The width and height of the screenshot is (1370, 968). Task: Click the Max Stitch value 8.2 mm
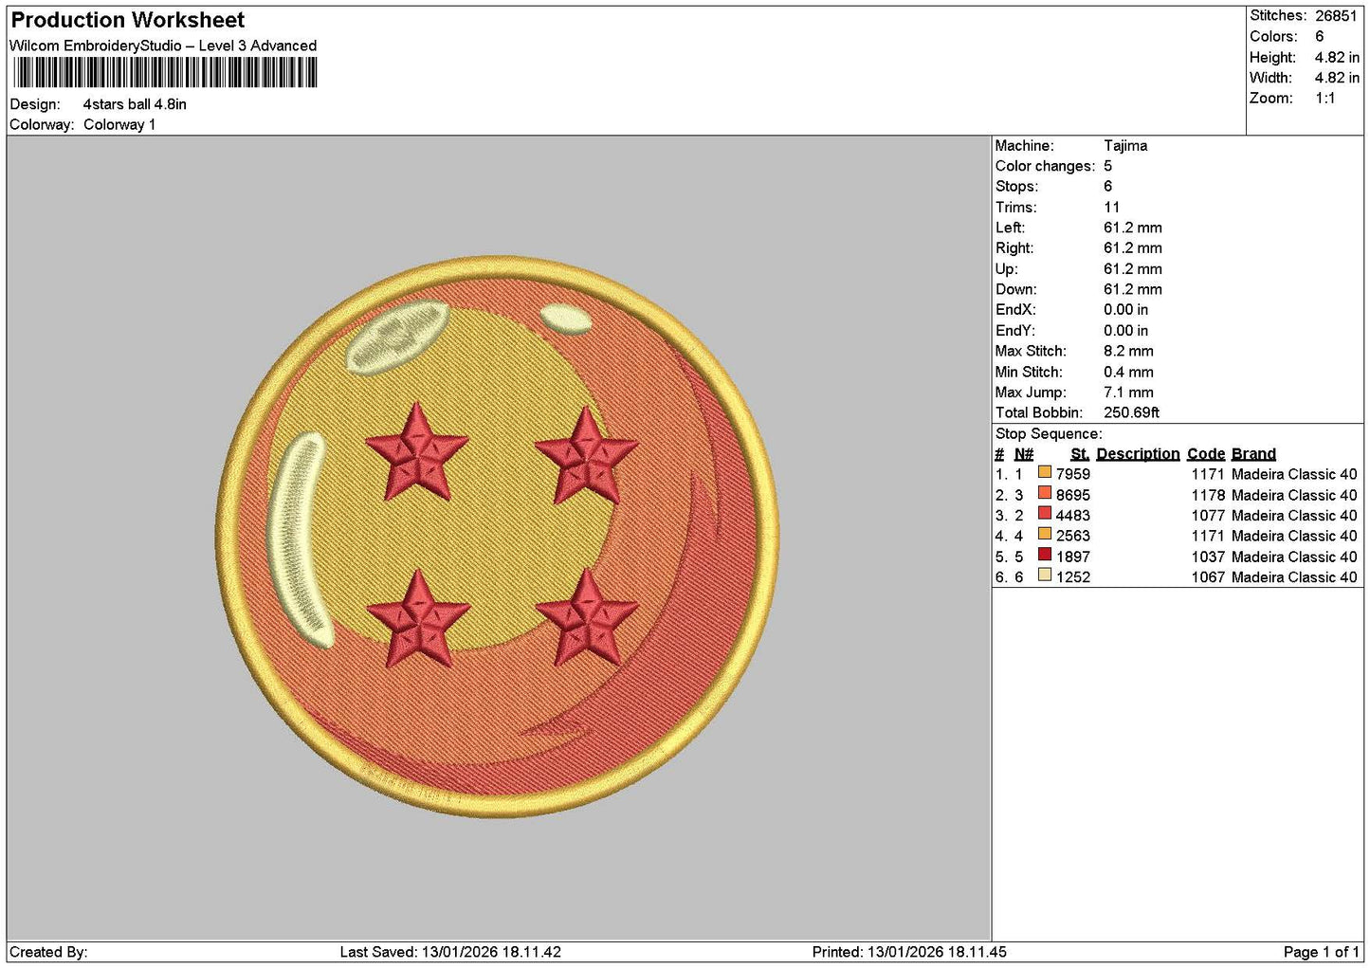tap(1128, 351)
